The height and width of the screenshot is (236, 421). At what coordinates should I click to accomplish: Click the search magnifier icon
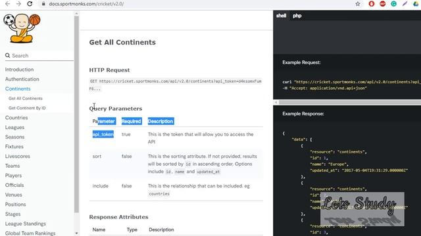tap(7, 55)
